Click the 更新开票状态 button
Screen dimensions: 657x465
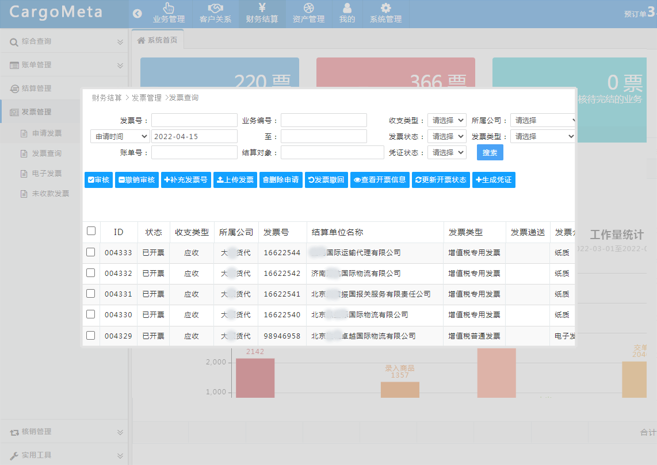(441, 180)
